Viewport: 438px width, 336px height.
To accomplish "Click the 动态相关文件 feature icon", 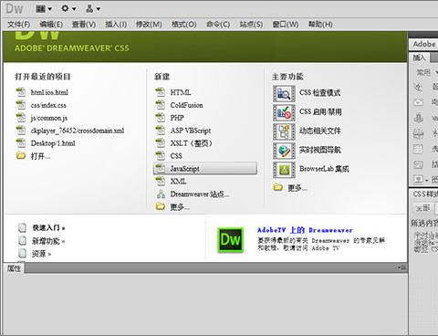I will [284, 131].
